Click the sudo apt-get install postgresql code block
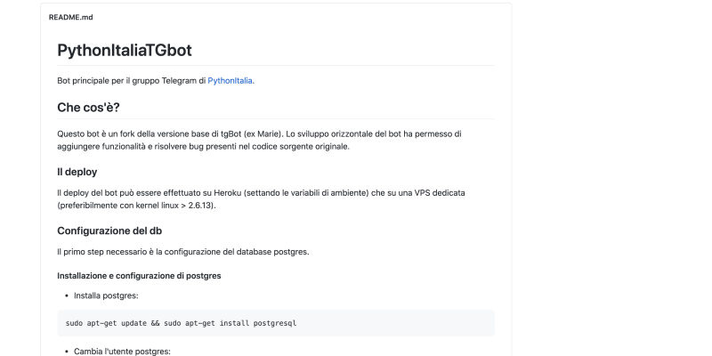Image resolution: width=712 pixels, height=356 pixels. tap(276, 323)
